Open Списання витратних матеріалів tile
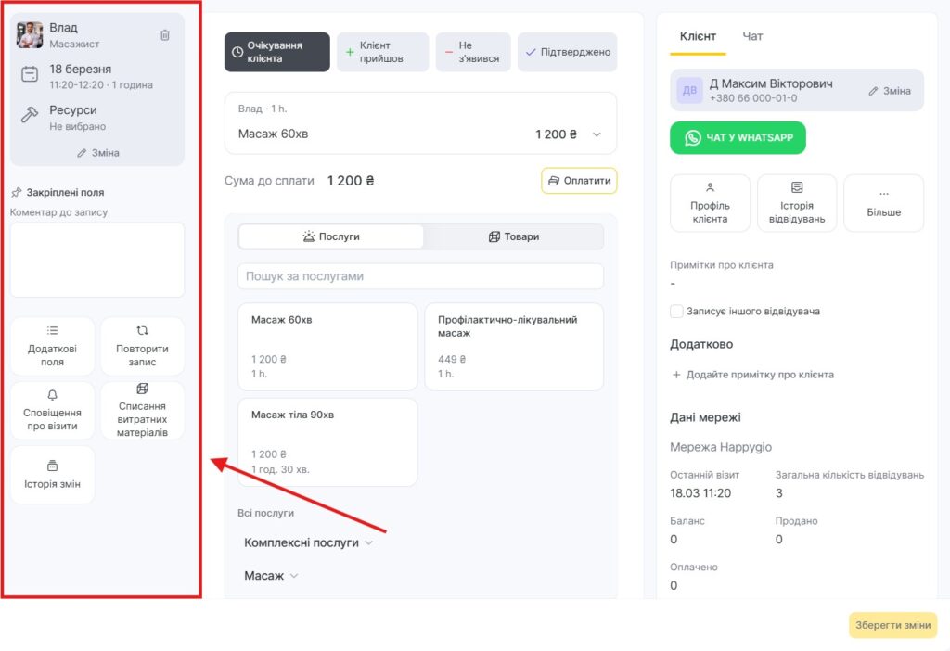950x651 pixels. 142,410
